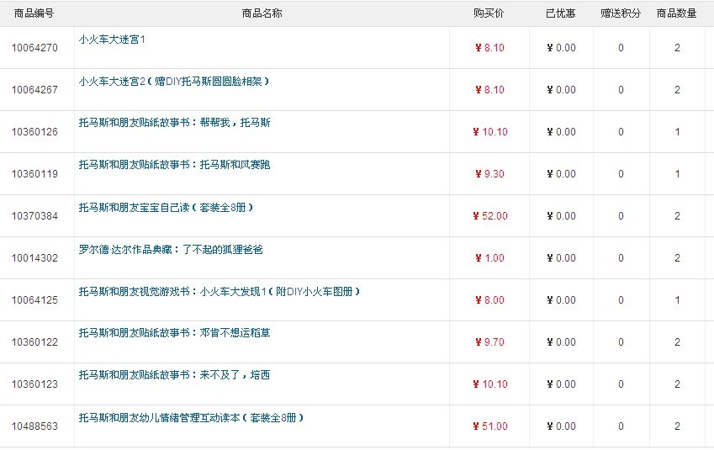This screenshot has width=714, height=450.
Task: Select product number 10360126
Action: pyautogui.click(x=34, y=132)
